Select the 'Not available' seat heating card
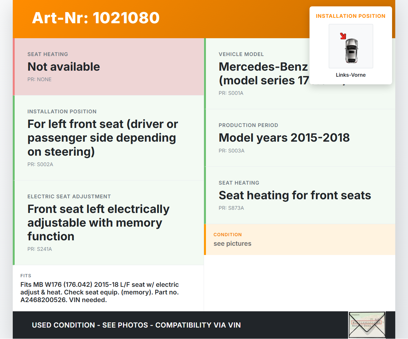Screen dimensions: 408x339 pyautogui.click(x=64, y=67)
